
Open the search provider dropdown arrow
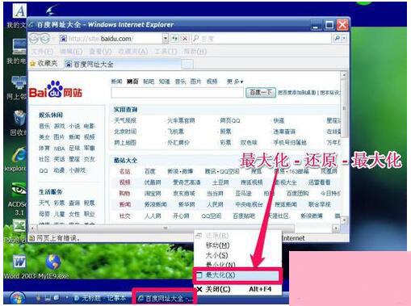click(344, 39)
